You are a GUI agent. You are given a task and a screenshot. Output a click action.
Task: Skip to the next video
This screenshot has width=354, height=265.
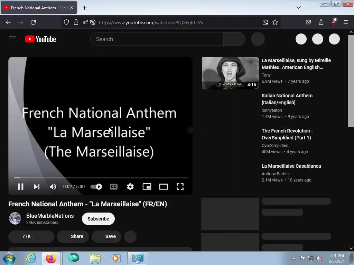[37, 187]
